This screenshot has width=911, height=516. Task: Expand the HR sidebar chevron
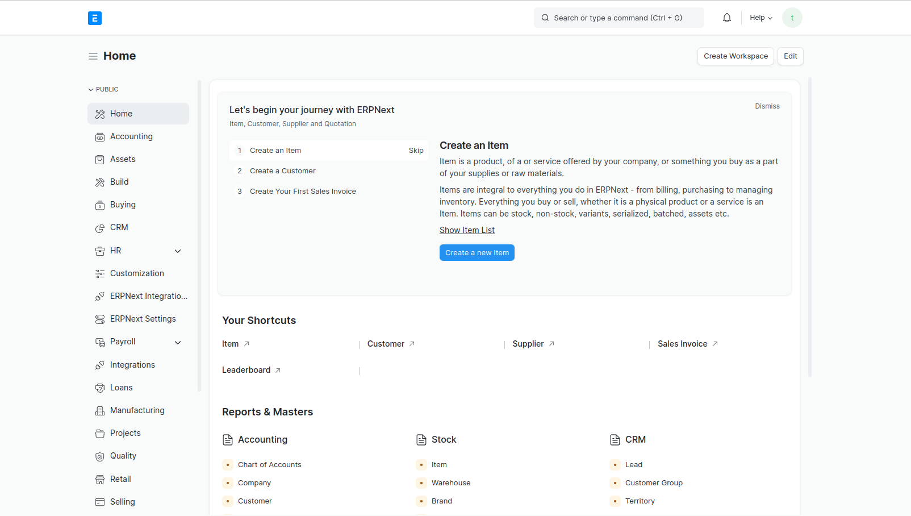pyautogui.click(x=178, y=251)
